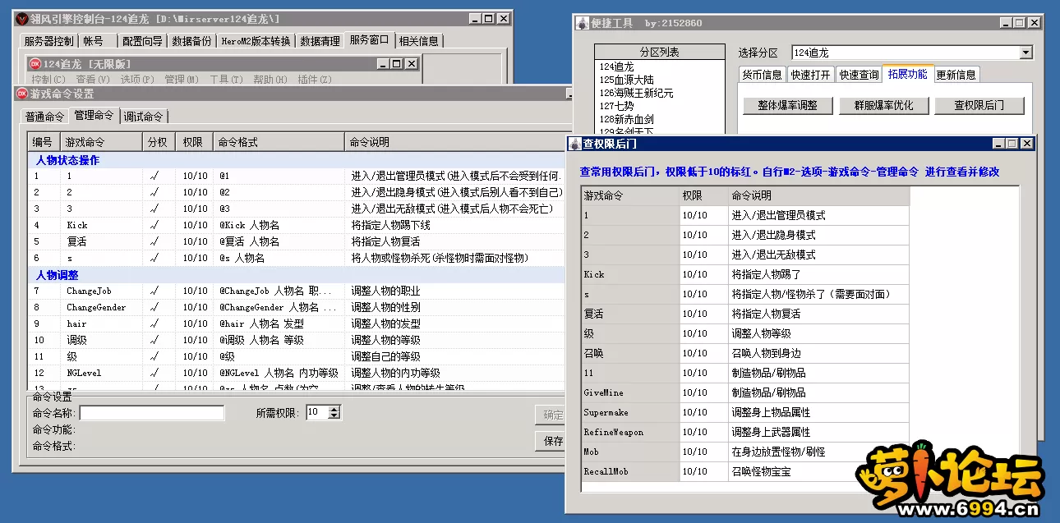Select the ChangeGender command row

(297, 307)
